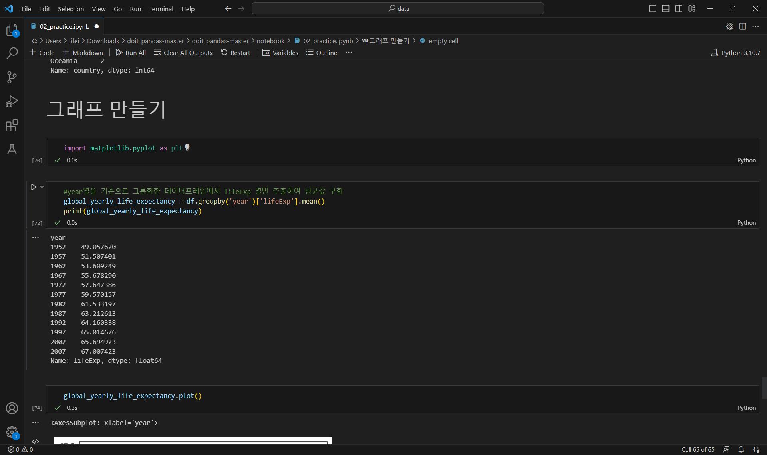Screen dimensions: 767x455
Task: Open the Terminal menu
Action: point(161,9)
